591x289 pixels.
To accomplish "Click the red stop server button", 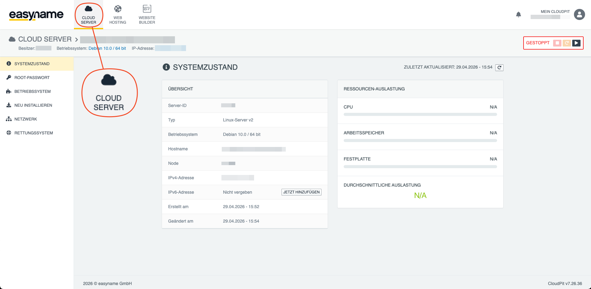I will pyautogui.click(x=557, y=43).
